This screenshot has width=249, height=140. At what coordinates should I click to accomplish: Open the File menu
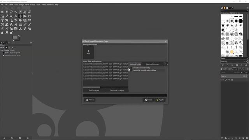click(2, 5)
